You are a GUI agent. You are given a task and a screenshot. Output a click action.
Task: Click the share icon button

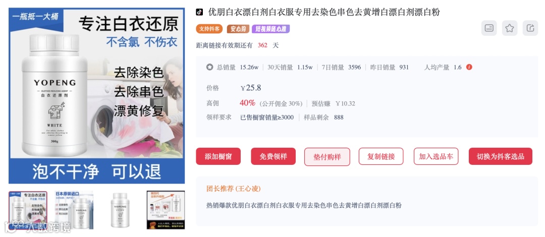coord(530,28)
